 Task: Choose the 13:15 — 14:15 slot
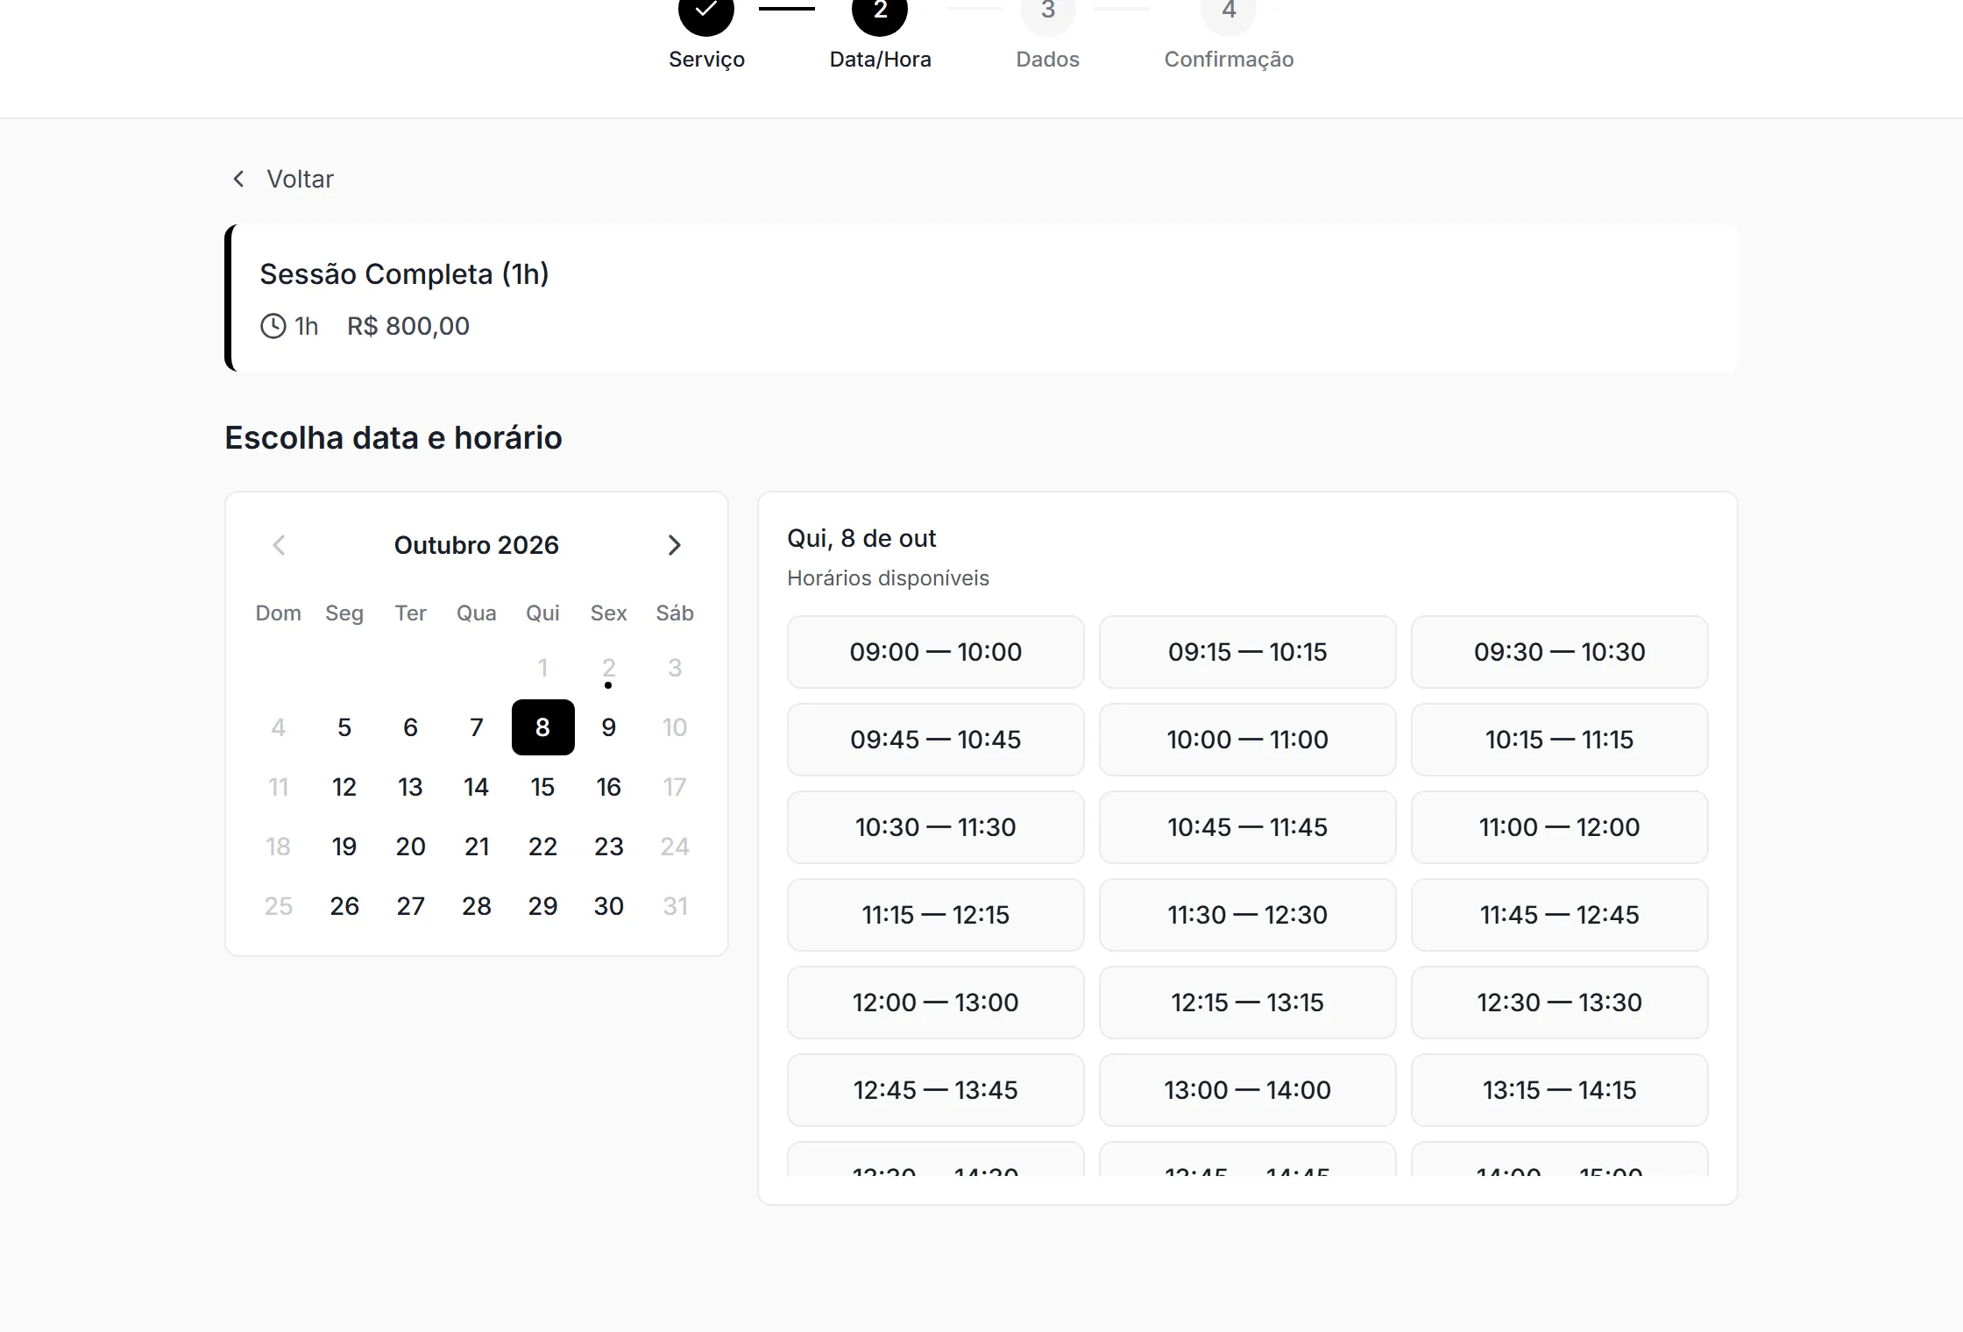1560,1090
